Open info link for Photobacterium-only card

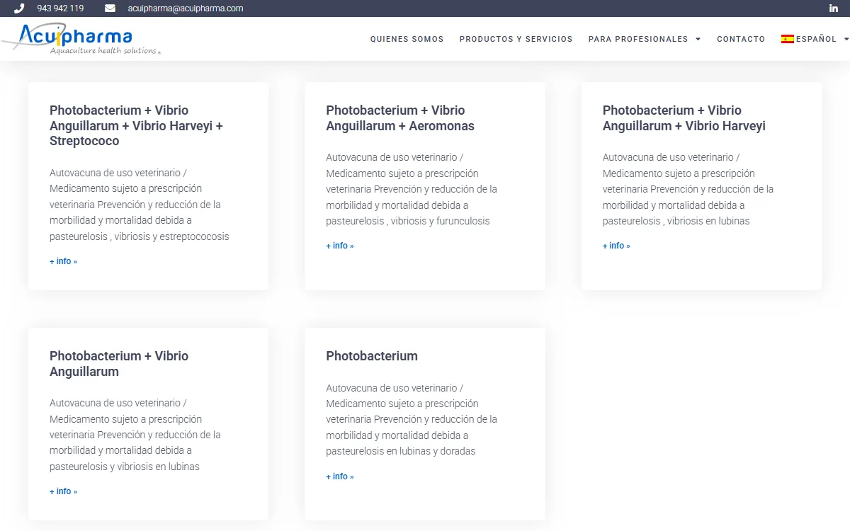click(x=340, y=476)
